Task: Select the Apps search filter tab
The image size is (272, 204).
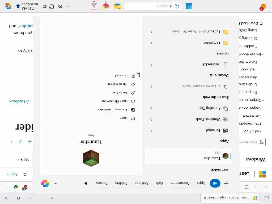Action: tap(201, 183)
